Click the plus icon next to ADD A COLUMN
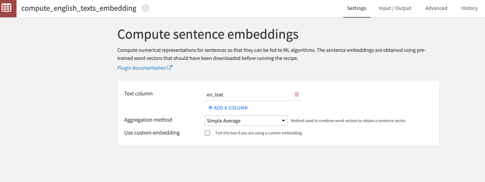Viewport: 485px width, 182px height. (210, 107)
